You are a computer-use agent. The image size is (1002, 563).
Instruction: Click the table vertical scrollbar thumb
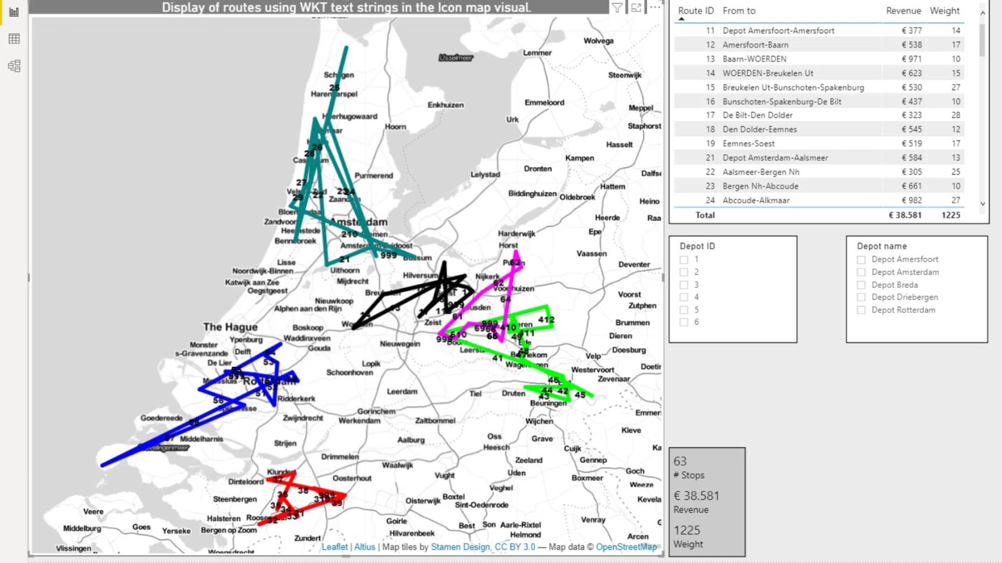tap(983, 40)
